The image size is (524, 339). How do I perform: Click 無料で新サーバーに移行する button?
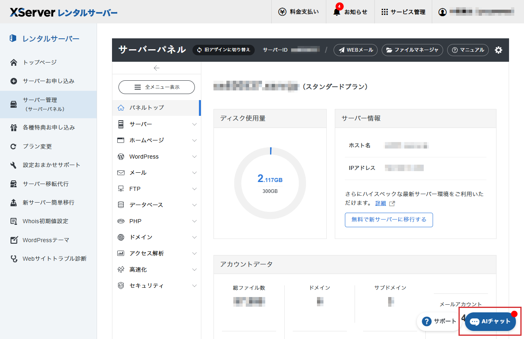coord(389,220)
